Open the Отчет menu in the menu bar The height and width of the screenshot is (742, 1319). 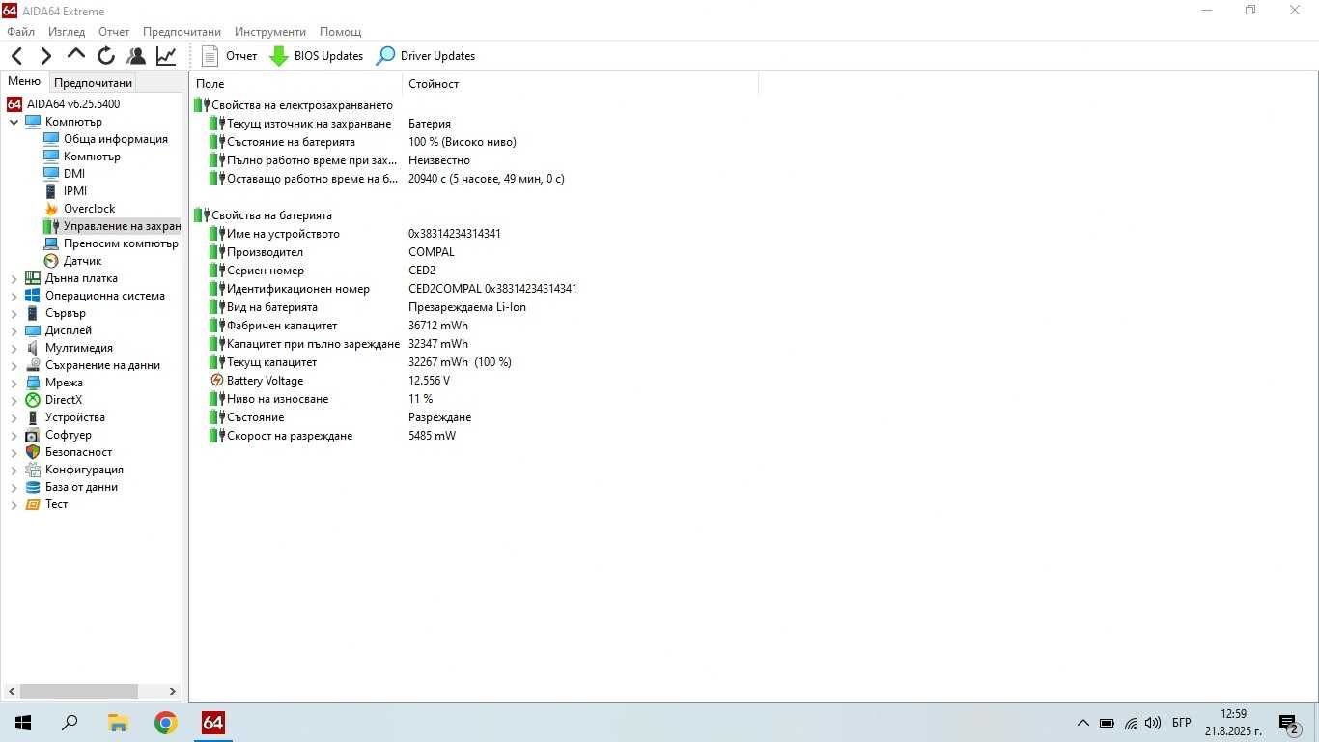click(x=114, y=32)
